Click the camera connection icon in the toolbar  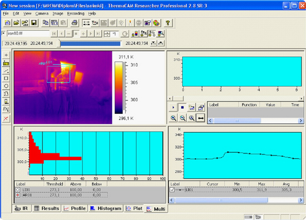(95, 23)
